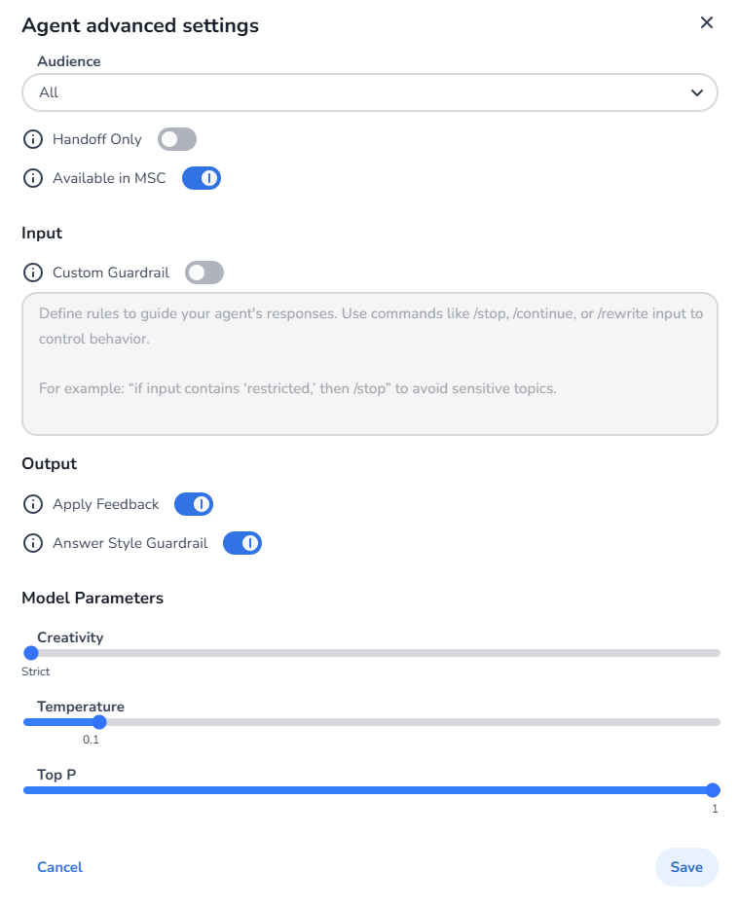Image resolution: width=739 pixels, height=908 pixels.
Task: Turn off the Apply Feedback switch
Action: pyautogui.click(x=194, y=504)
